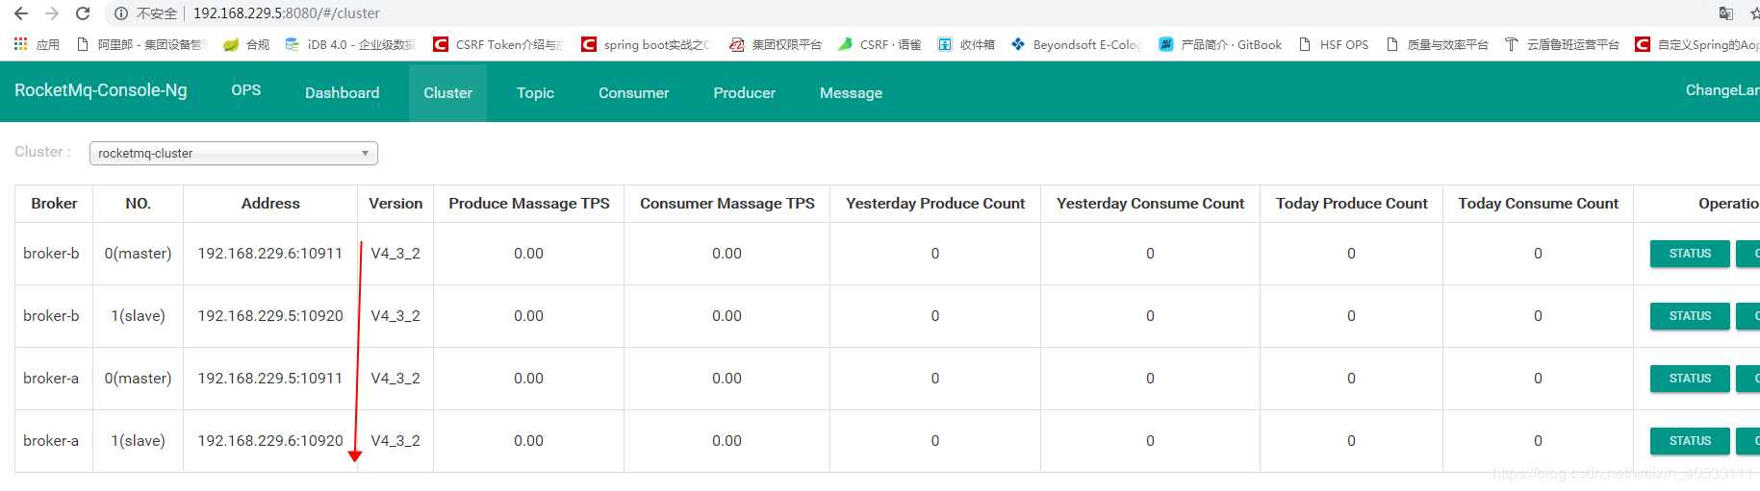Viewport: 1760px width, 491px height.
Task: Open the CSRF · 语雀 bookmark
Action: pyautogui.click(x=880, y=44)
